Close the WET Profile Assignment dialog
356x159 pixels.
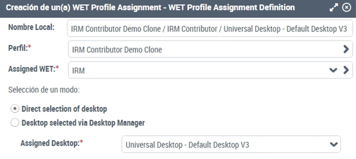pyautogui.click(x=346, y=8)
